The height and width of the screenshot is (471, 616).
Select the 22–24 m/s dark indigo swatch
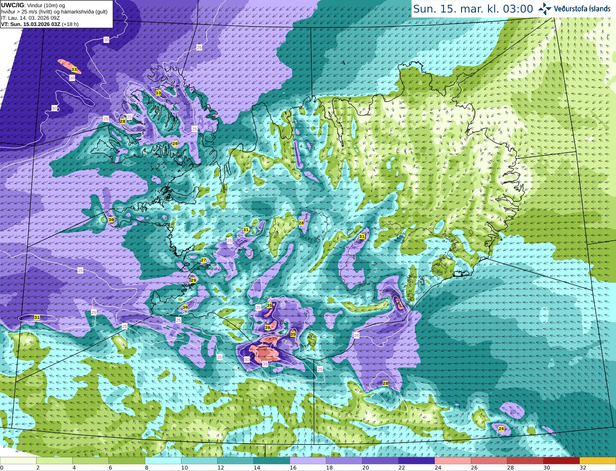point(417,460)
